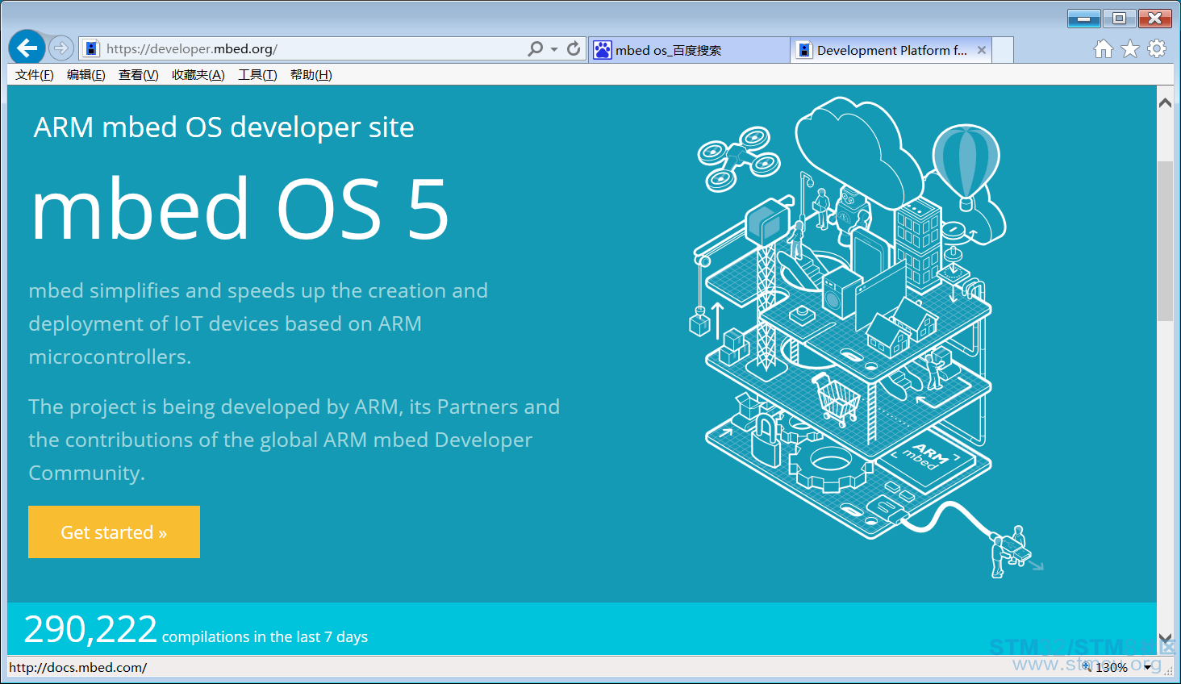1181x684 pixels.
Task: Open Favorites star icon
Action: tap(1130, 49)
